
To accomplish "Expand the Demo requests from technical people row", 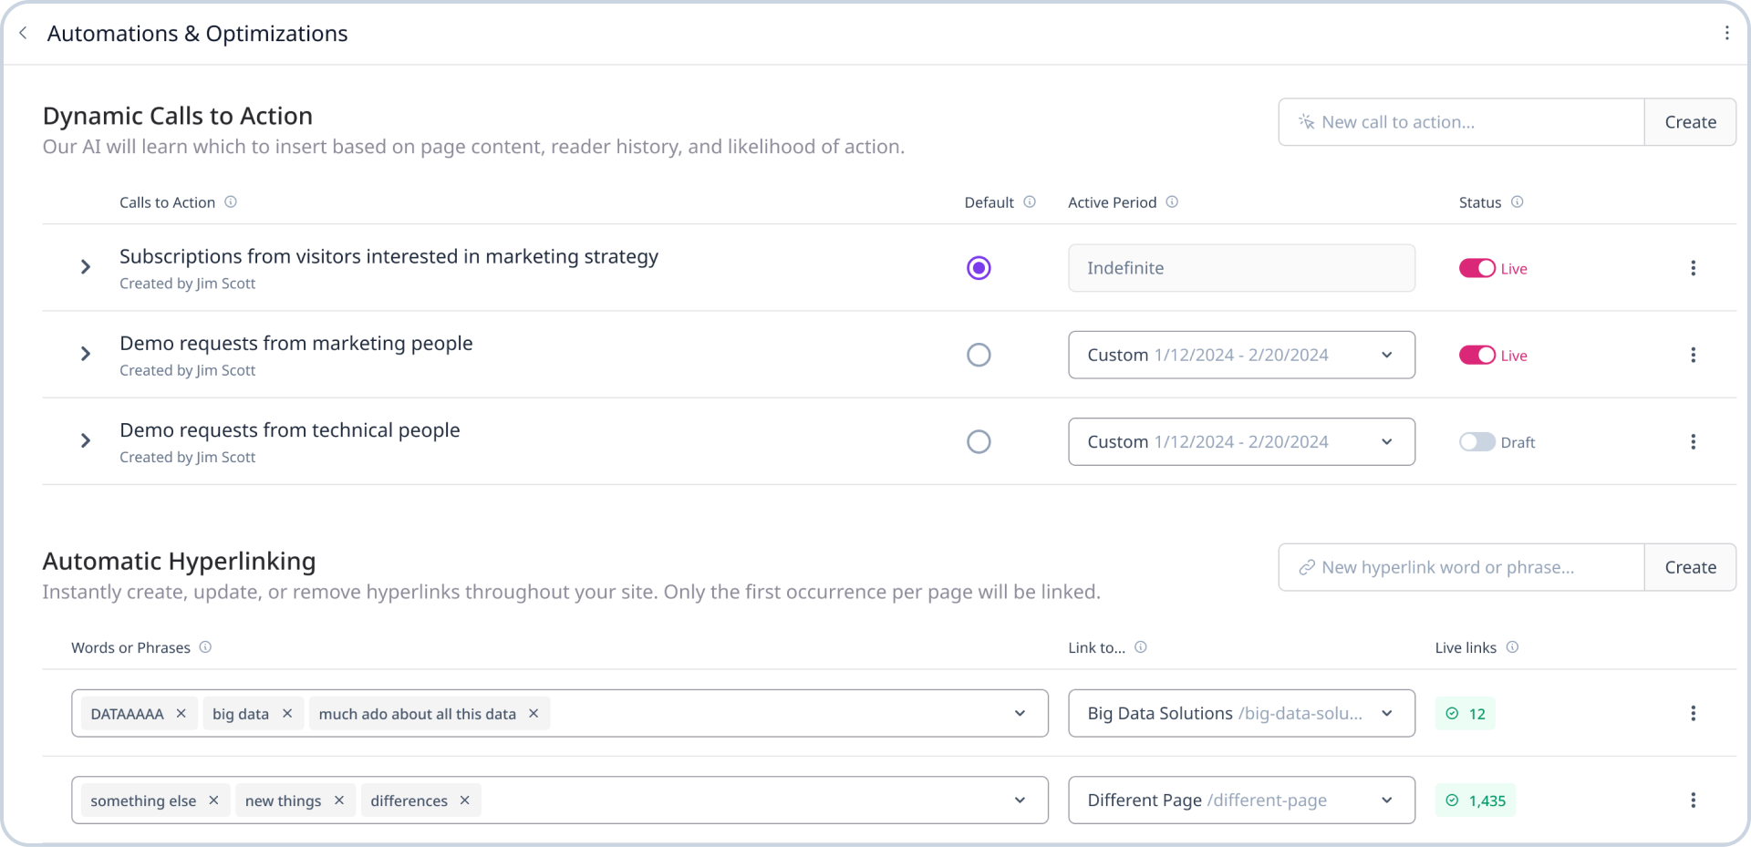I will 86,441.
